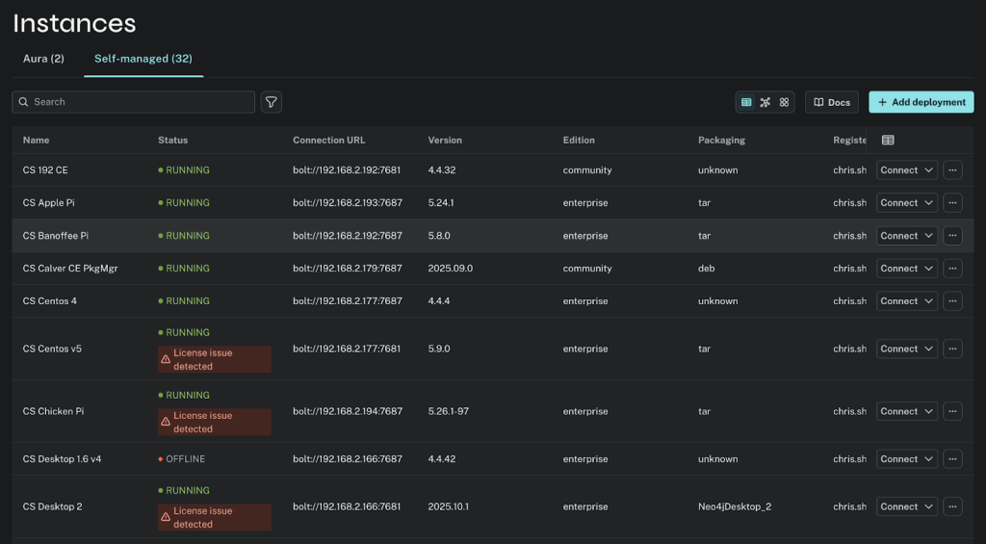Open more options for CS Calver CE PkgMgr
This screenshot has width=986, height=544.
952,268
